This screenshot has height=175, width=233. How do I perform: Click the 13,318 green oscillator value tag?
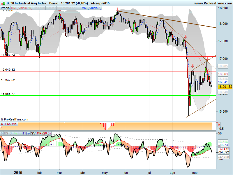click(223, 141)
